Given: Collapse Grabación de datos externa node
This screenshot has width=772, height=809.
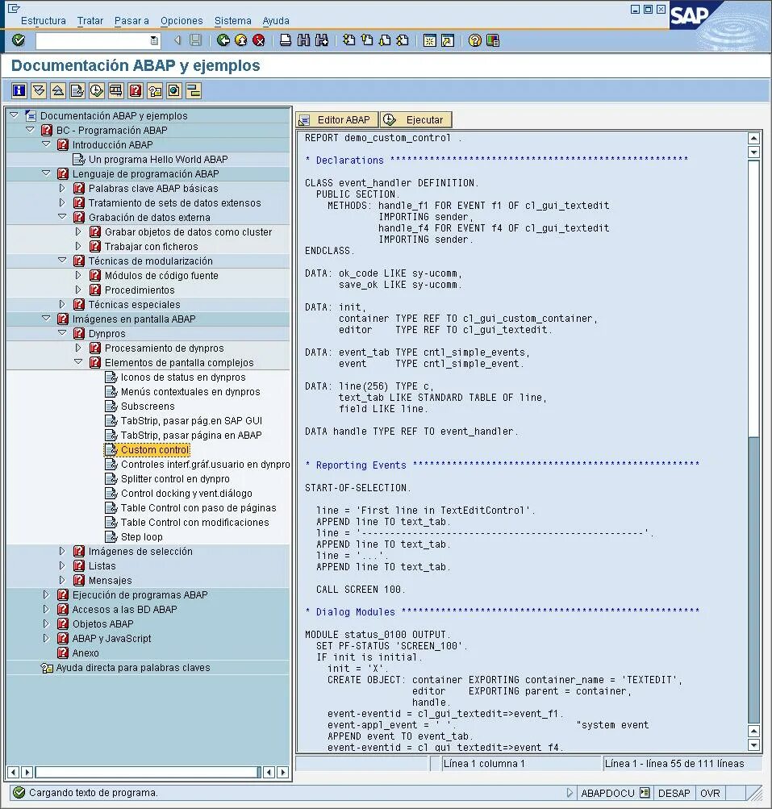Looking at the screenshot, I should 62,217.
